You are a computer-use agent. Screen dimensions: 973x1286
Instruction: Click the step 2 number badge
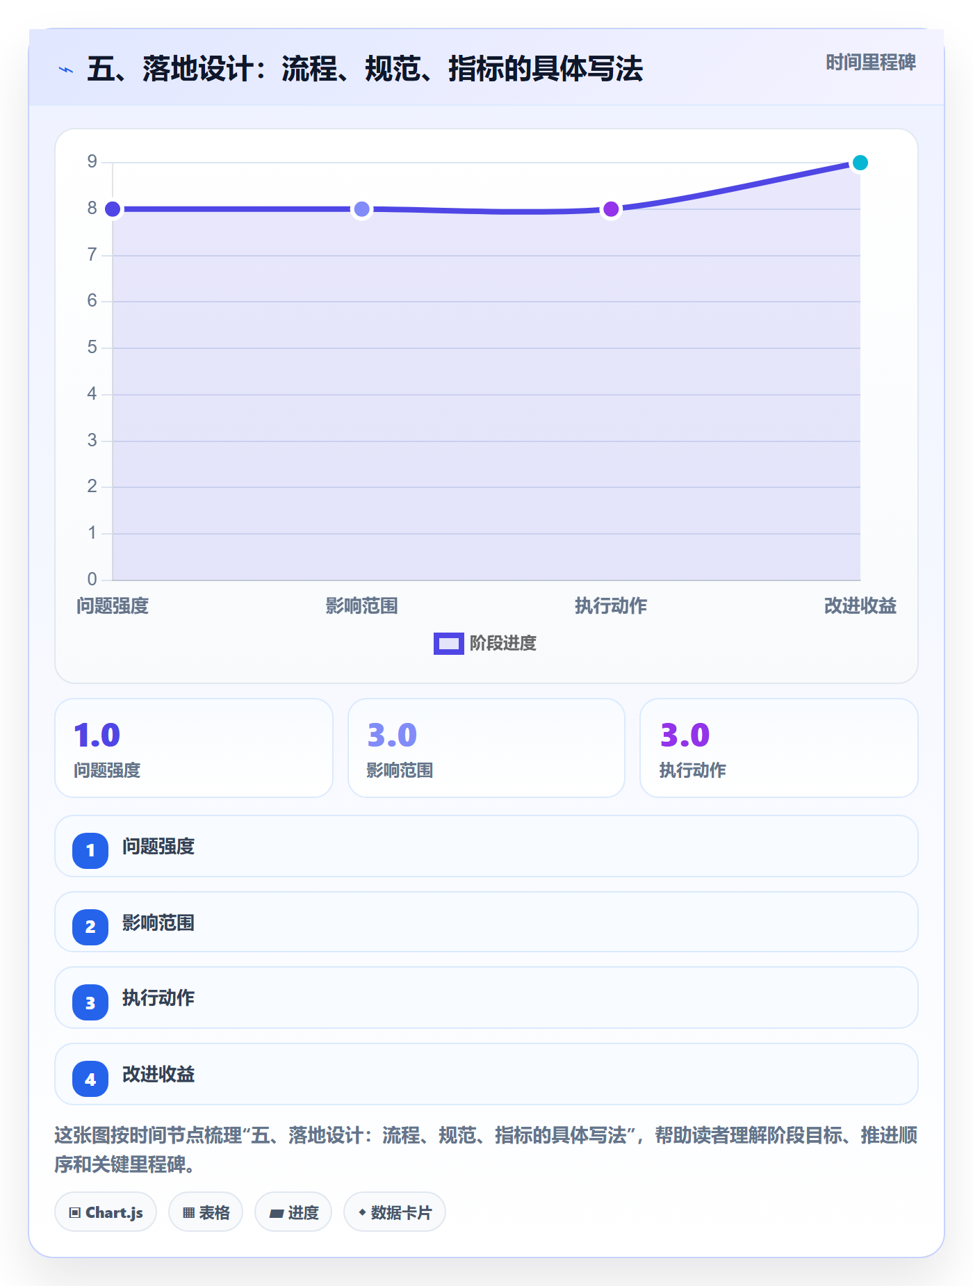coord(90,927)
